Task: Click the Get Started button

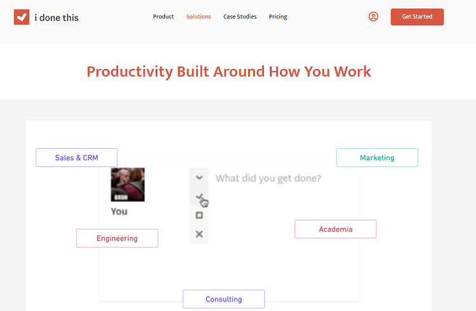Action: point(417,16)
